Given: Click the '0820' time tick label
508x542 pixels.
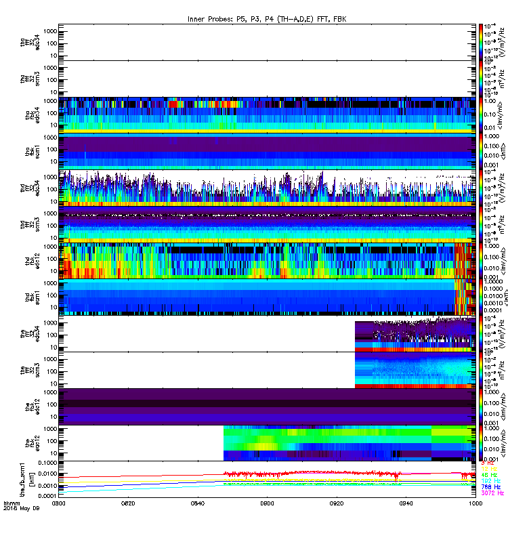Looking at the screenshot, I should pos(128,503).
